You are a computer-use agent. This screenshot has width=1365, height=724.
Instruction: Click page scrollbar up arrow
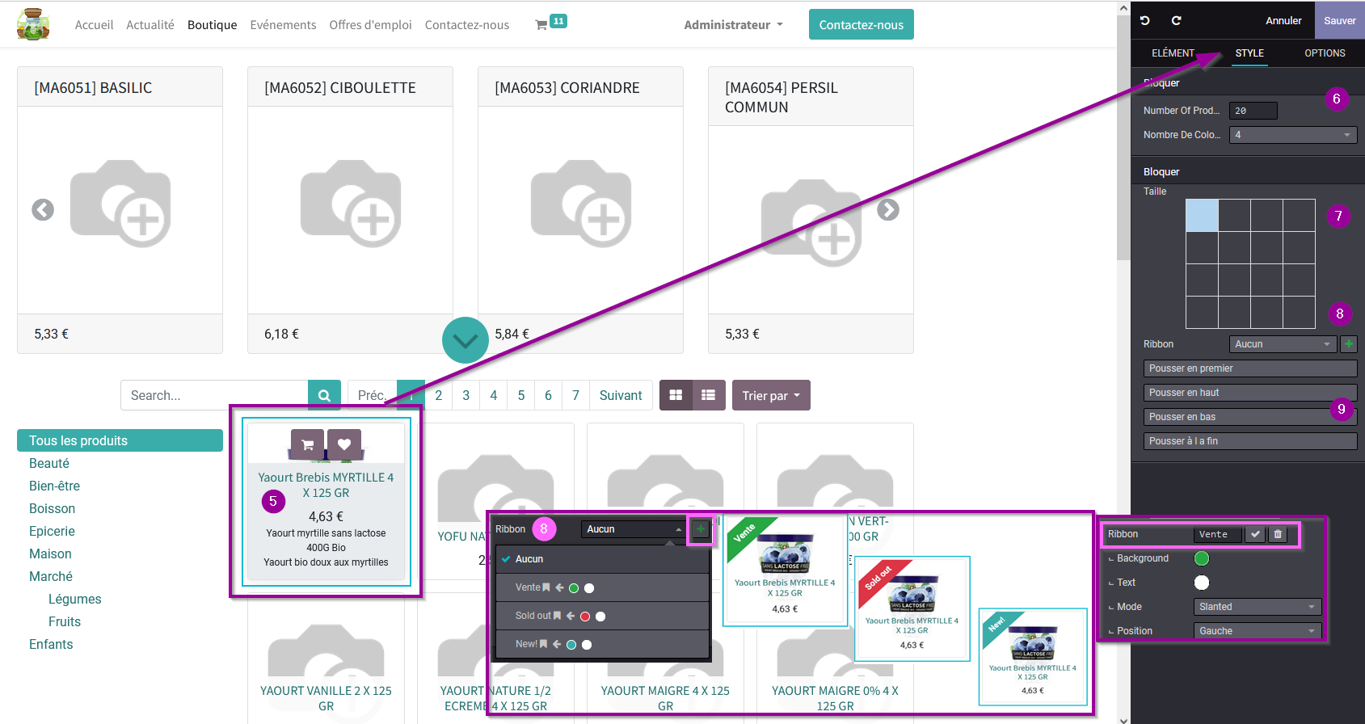pos(1124,7)
